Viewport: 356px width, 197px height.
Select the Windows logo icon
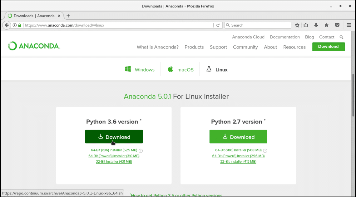(128, 69)
